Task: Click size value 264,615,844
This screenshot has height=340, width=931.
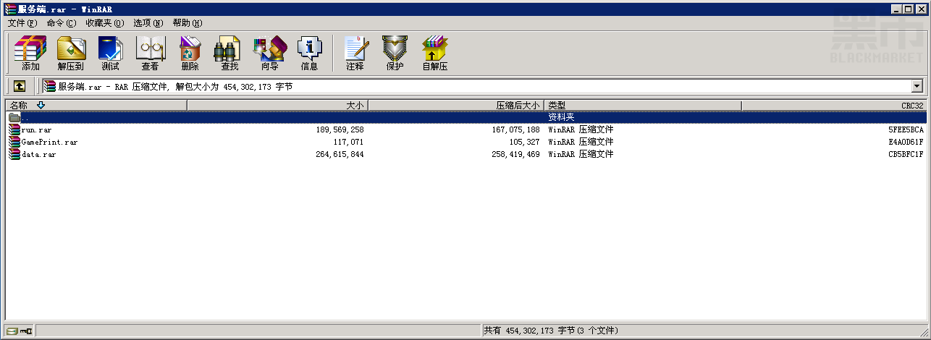Action: tap(340, 154)
